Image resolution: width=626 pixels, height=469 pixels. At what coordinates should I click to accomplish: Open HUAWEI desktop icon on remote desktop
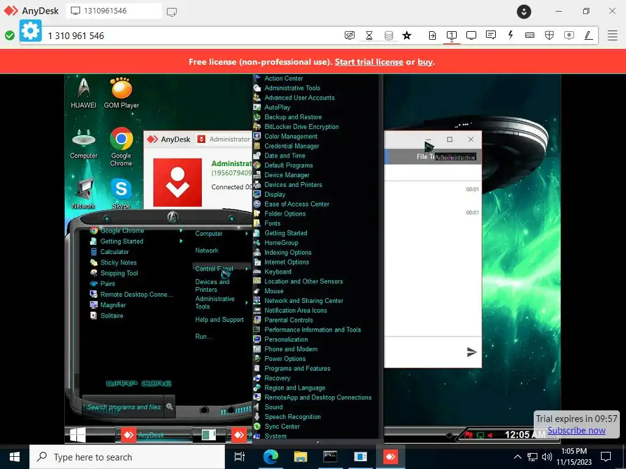tap(83, 93)
